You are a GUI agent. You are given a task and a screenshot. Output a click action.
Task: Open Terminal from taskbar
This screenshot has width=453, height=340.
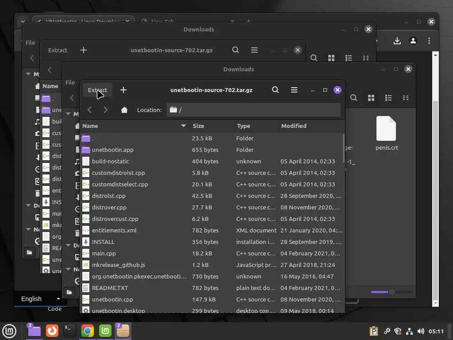pyautogui.click(x=69, y=331)
